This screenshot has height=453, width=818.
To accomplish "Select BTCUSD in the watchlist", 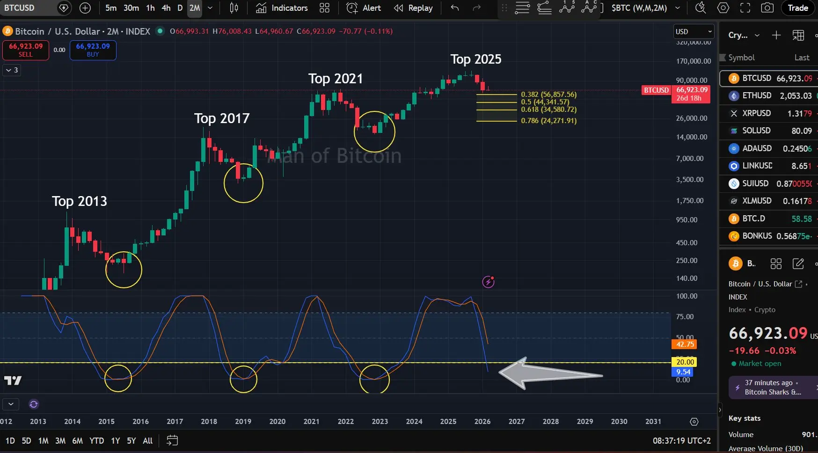I will click(769, 78).
